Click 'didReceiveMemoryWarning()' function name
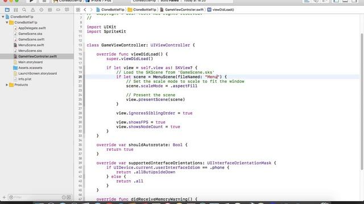Image resolution: width=364 pixels, height=204 pixels. [162, 199]
